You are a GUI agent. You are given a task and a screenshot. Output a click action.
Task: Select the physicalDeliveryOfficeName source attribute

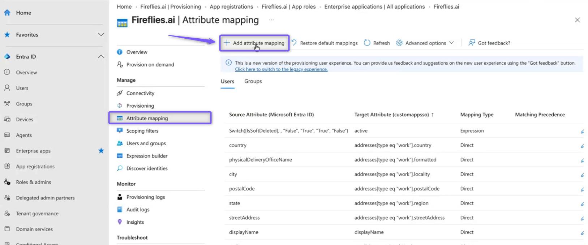[x=261, y=160]
